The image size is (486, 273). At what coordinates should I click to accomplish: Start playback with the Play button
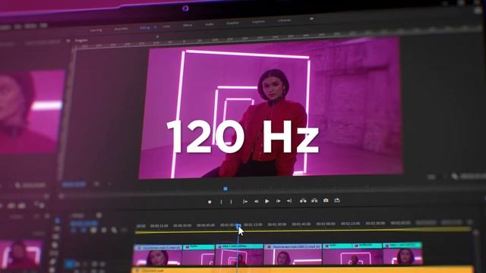coord(267,201)
